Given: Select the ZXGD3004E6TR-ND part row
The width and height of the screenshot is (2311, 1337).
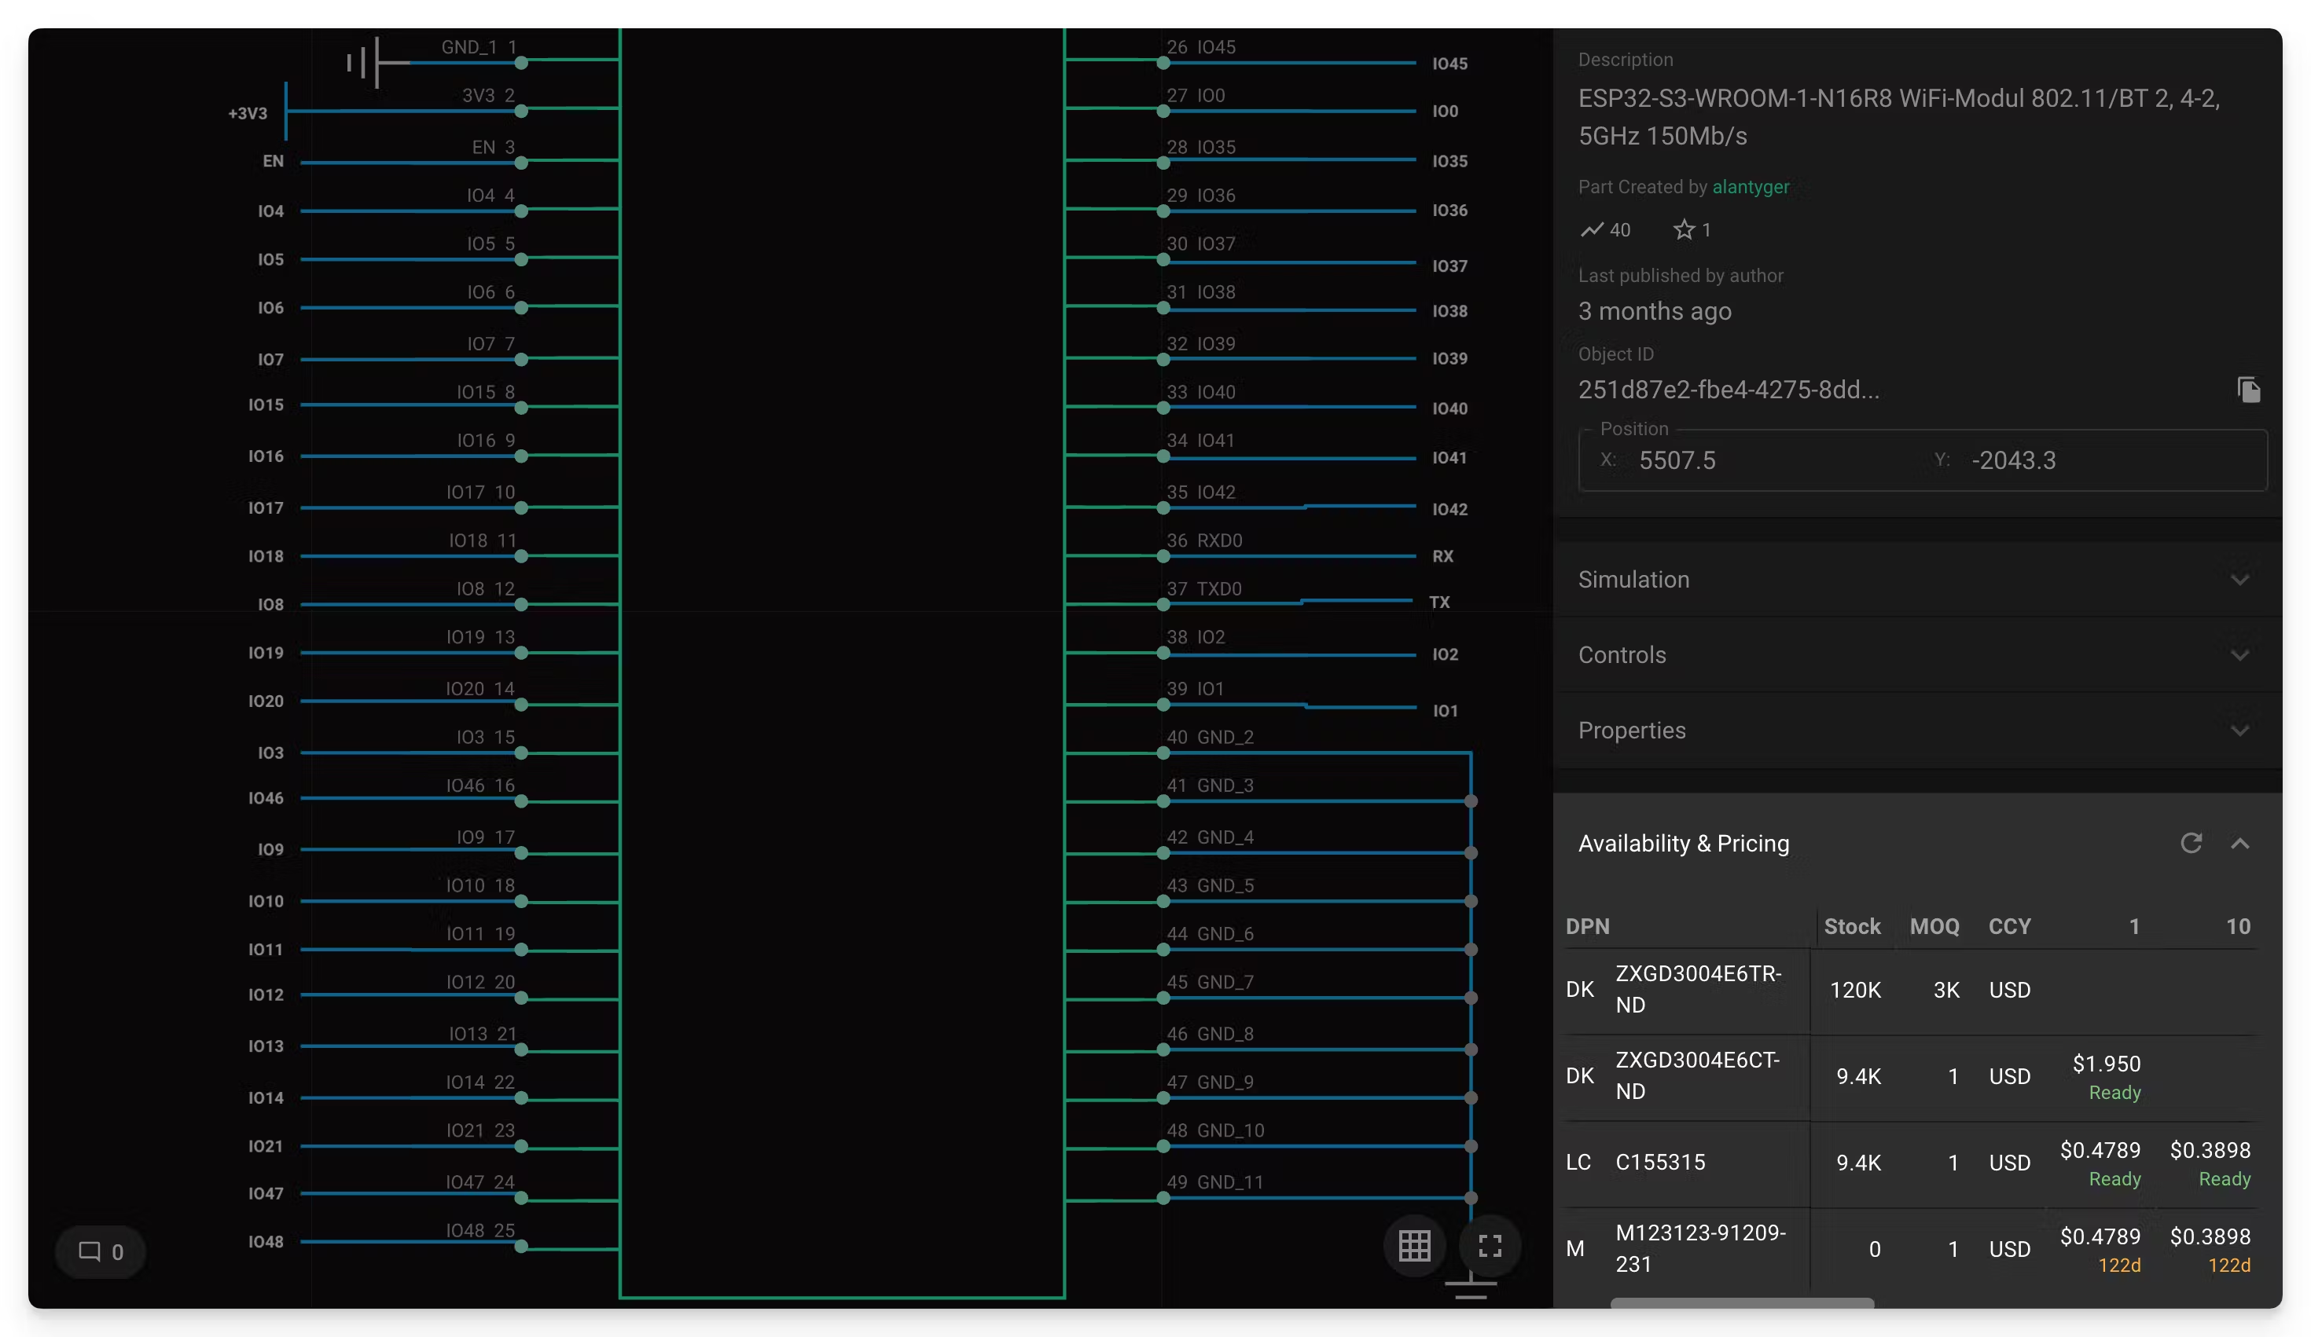Looking at the screenshot, I should coord(1910,990).
